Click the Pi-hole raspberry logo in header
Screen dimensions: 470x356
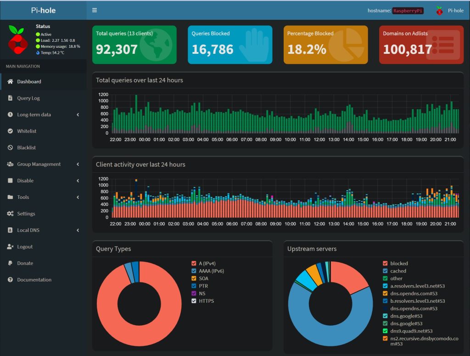pos(439,11)
